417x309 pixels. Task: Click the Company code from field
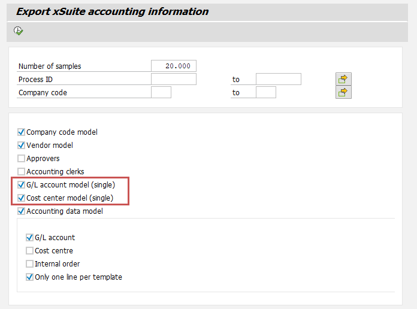pyautogui.click(x=161, y=92)
